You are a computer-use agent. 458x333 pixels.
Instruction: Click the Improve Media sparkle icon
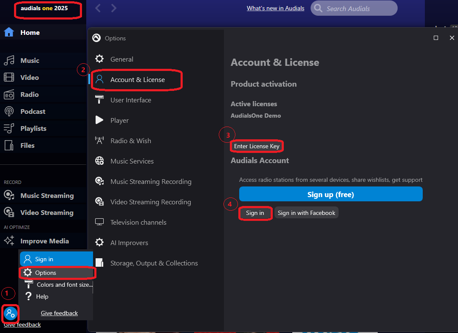click(9, 241)
